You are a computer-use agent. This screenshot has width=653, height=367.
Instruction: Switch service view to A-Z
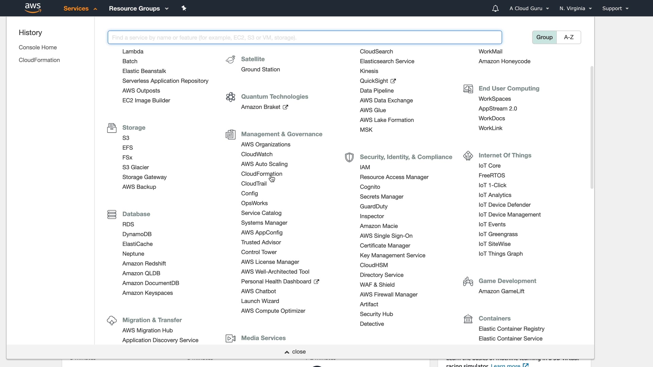click(x=569, y=37)
